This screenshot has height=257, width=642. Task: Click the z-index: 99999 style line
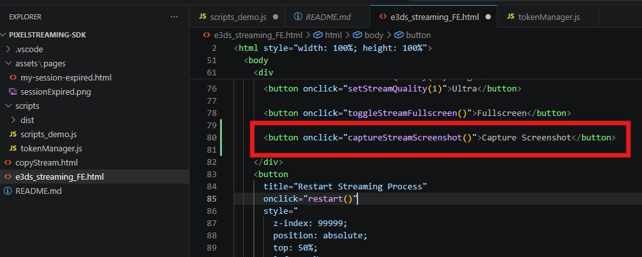[310, 224]
